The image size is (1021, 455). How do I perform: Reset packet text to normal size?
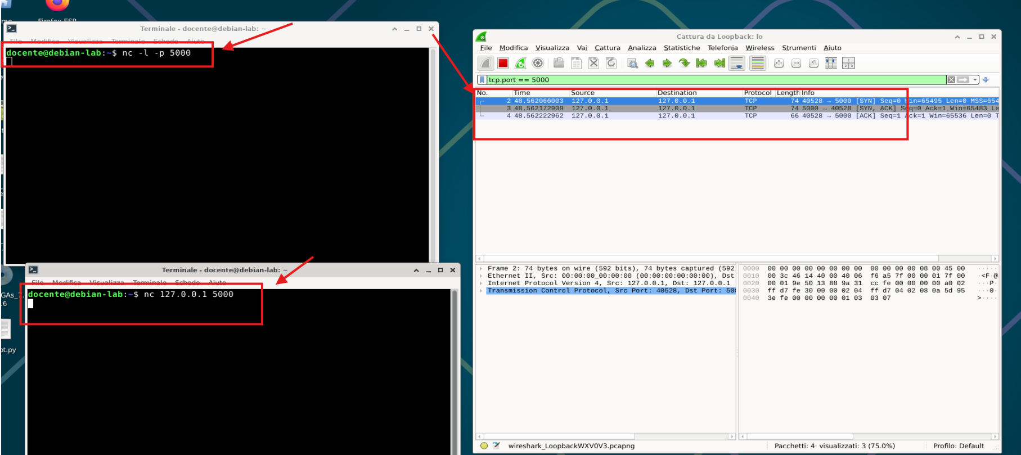(x=813, y=64)
